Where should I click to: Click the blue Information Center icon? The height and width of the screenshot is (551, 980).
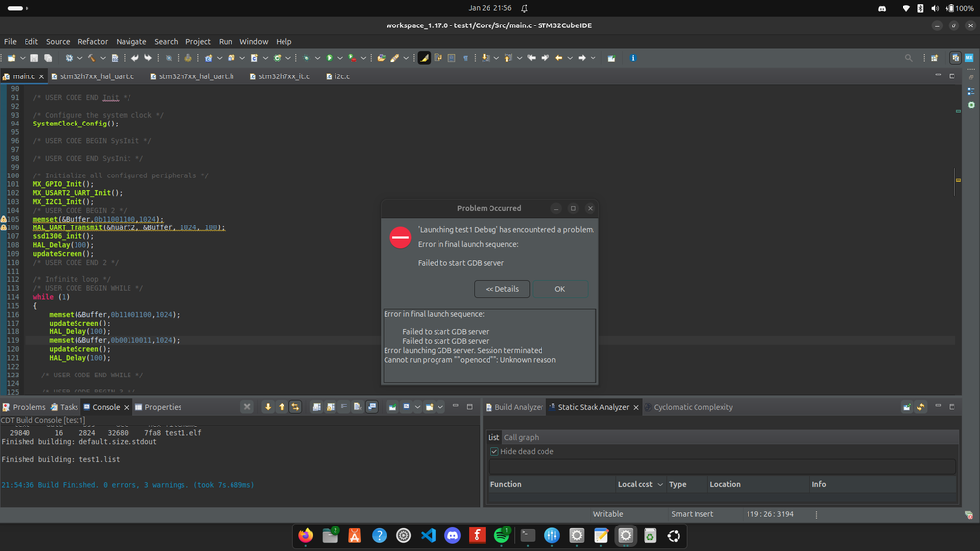point(633,58)
